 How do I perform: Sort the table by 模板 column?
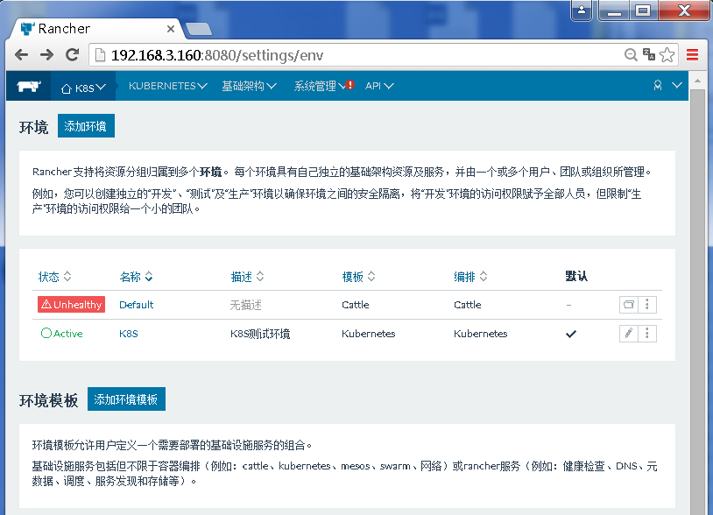358,277
